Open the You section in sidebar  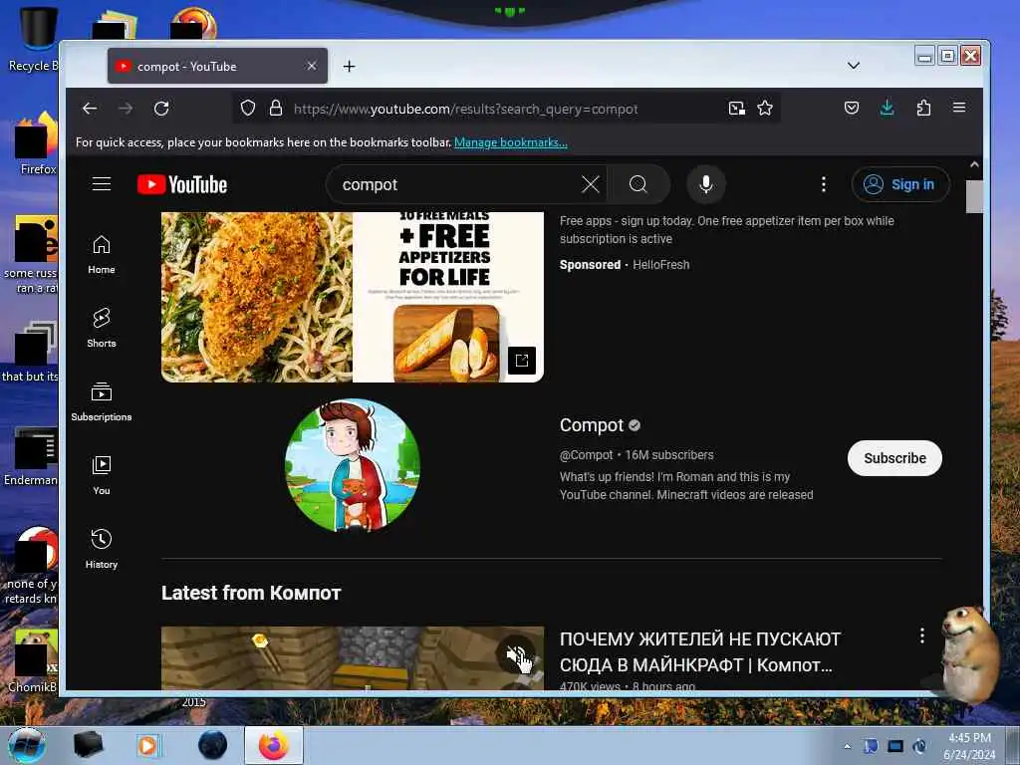coord(102,475)
